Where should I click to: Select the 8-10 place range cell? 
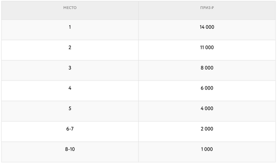pyautogui.click(x=70, y=149)
